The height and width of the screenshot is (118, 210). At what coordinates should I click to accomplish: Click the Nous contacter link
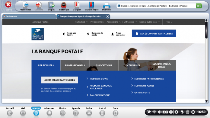118,34
